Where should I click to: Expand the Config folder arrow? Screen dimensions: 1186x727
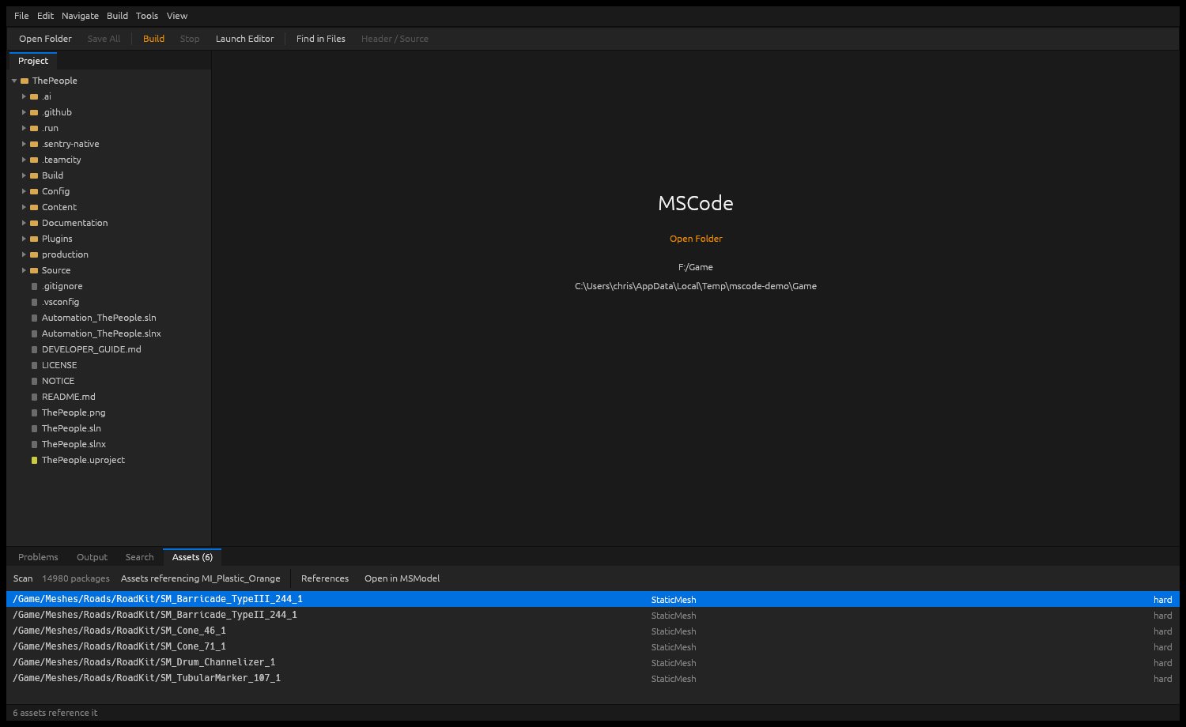click(x=24, y=191)
